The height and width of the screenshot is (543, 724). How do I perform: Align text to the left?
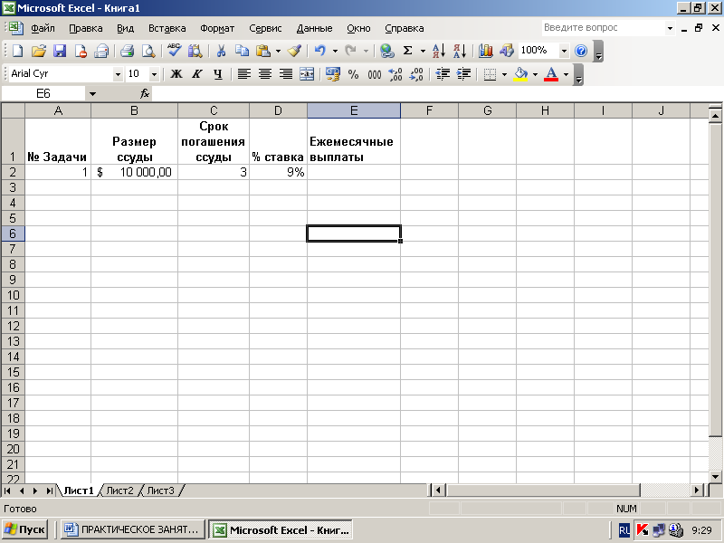click(243, 74)
